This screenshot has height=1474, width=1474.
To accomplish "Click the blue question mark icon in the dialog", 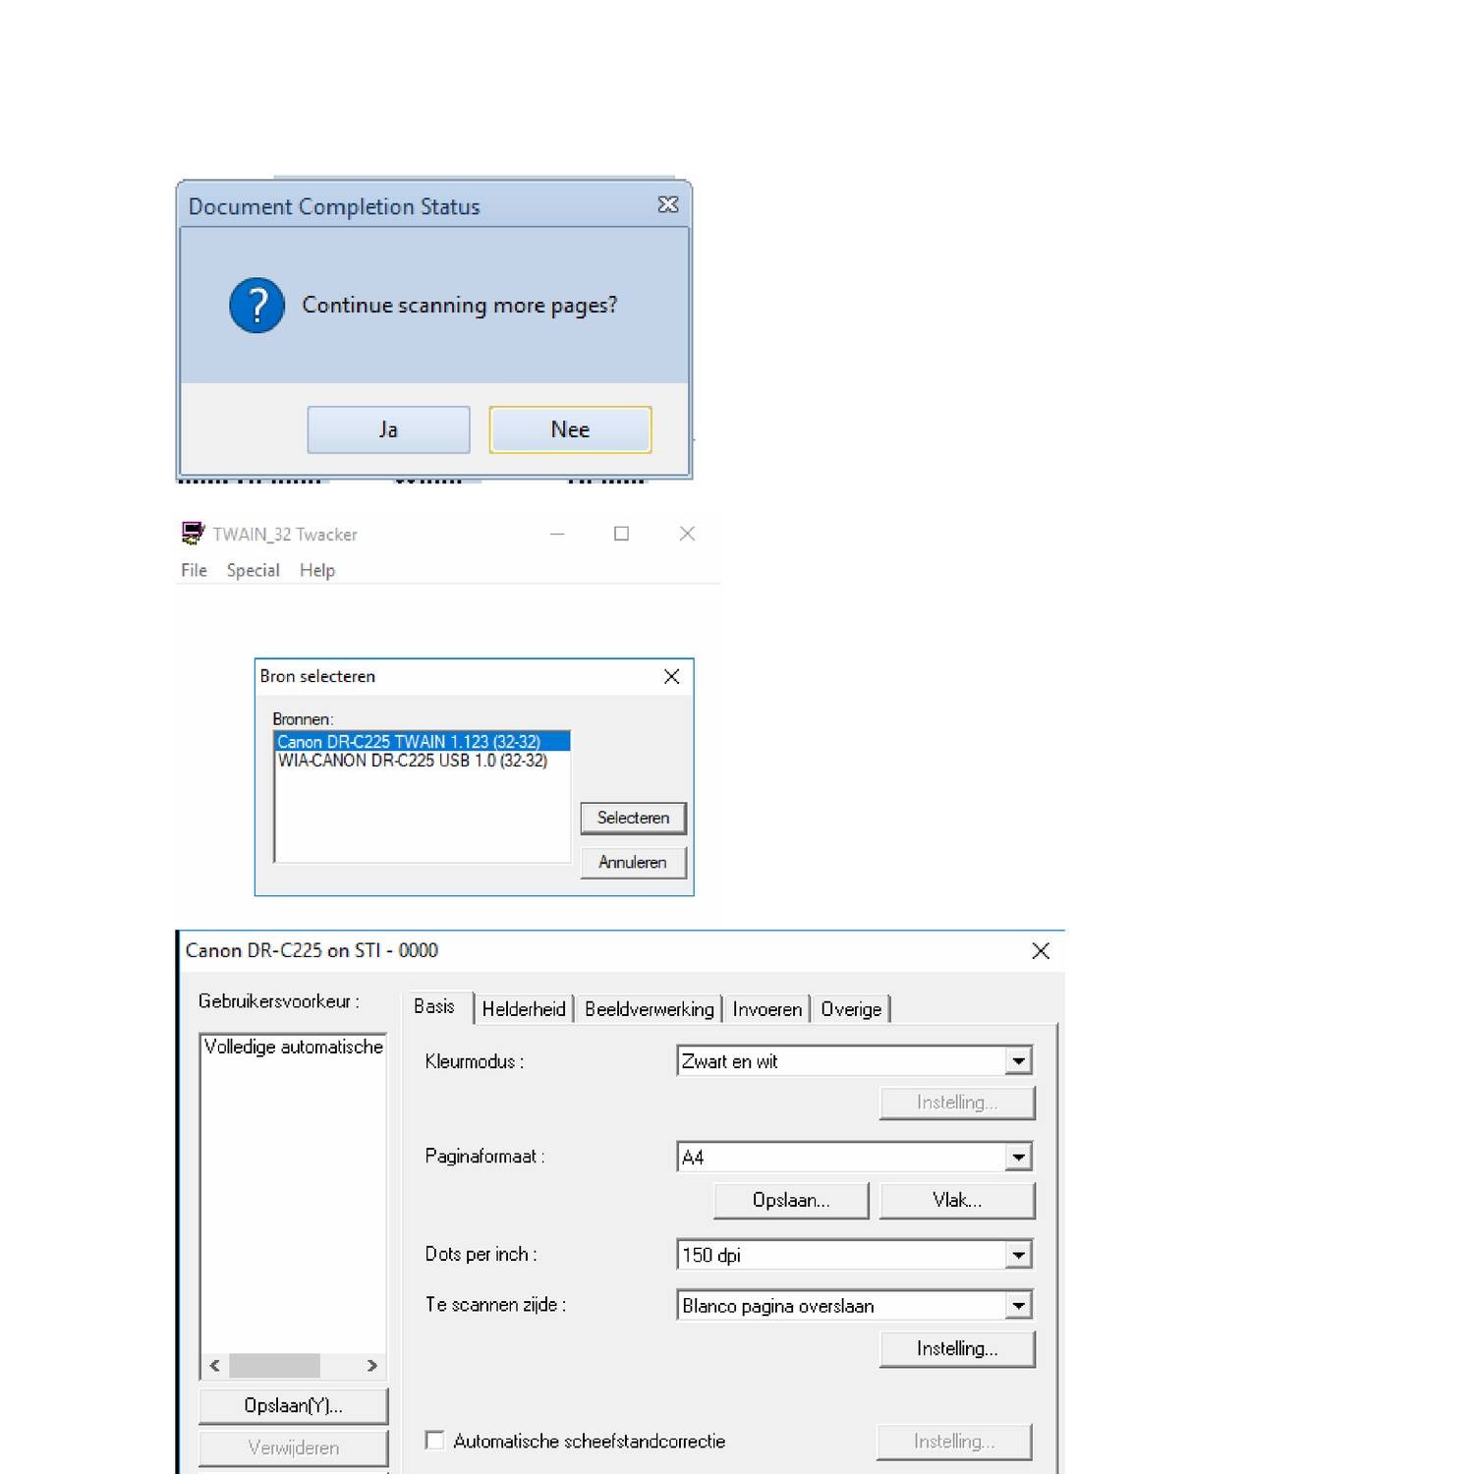I will coord(255,307).
